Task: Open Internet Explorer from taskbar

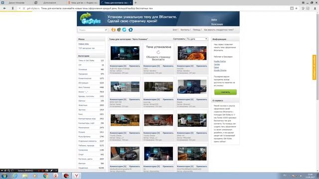Action: [x=15, y=176]
